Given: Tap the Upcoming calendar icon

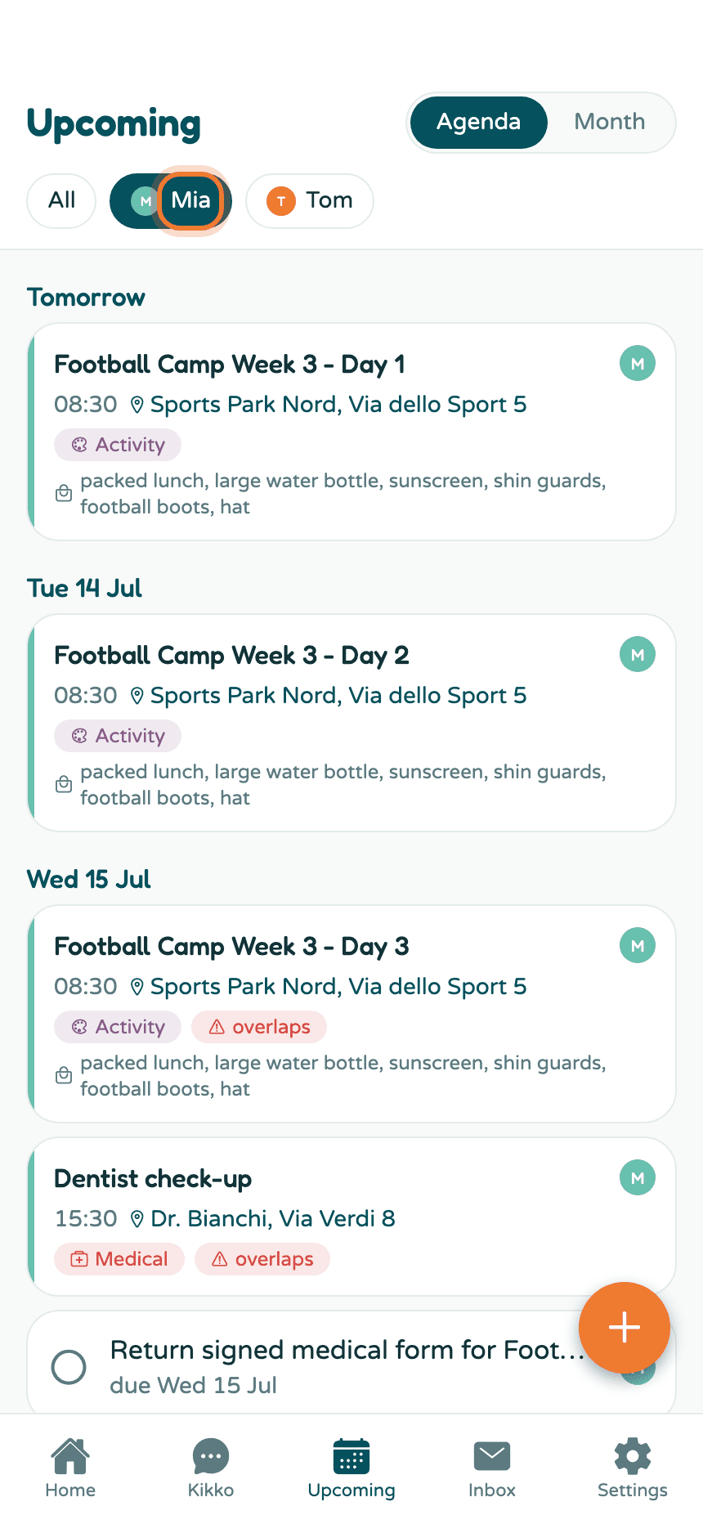Looking at the screenshot, I should (351, 1456).
